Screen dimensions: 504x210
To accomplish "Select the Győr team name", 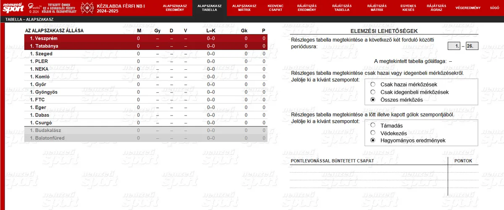I will [x=40, y=84].
